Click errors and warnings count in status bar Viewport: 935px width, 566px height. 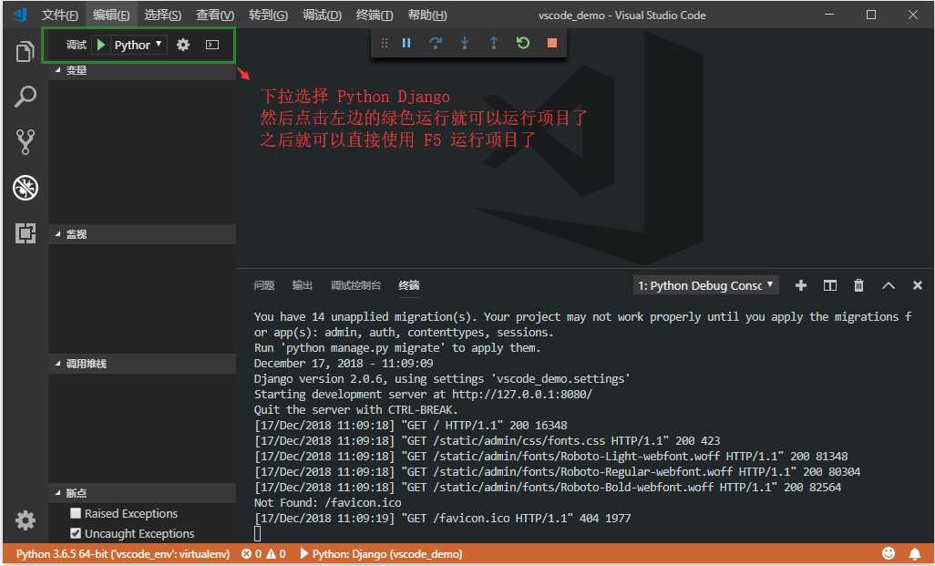tap(263, 554)
